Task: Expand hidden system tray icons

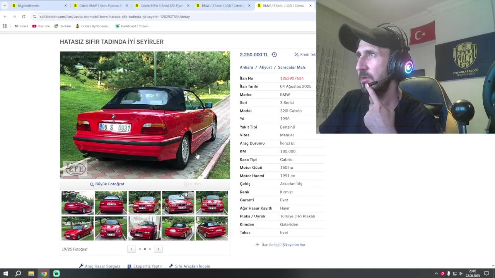Action: click(x=436, y=274)
